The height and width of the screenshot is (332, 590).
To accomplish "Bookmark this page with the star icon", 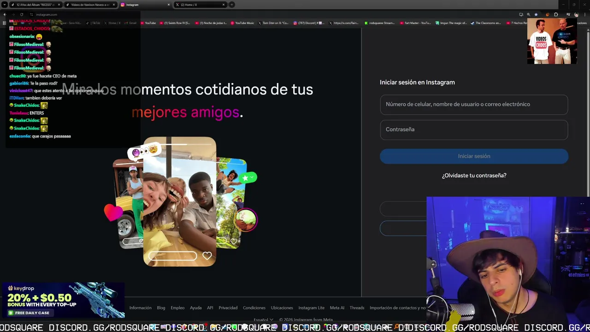I will pyautogui.click(x=536, y=14).
